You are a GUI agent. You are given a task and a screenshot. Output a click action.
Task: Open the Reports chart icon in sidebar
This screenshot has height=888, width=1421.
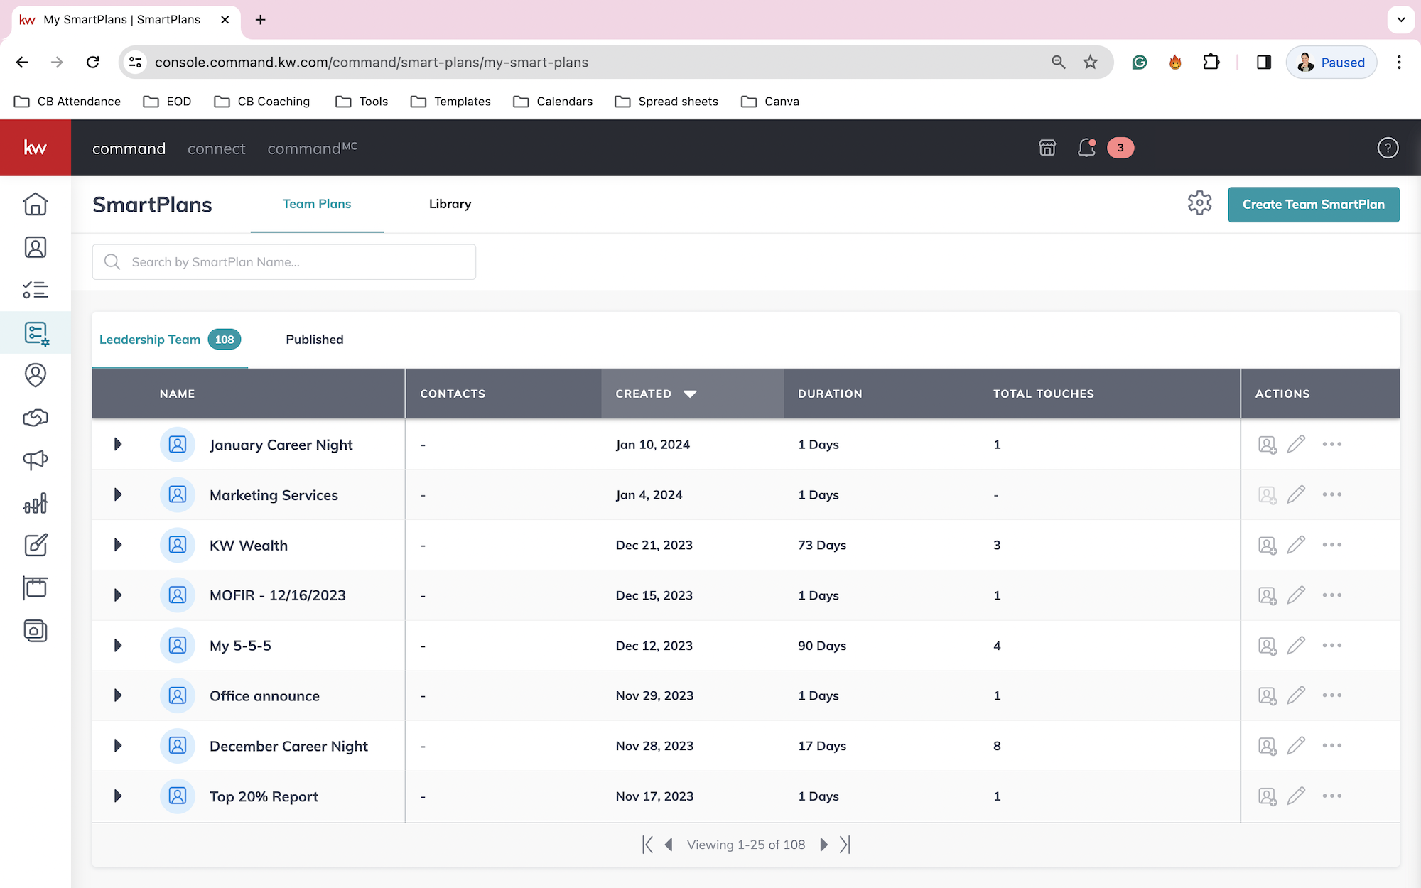(x=36, y=503)
